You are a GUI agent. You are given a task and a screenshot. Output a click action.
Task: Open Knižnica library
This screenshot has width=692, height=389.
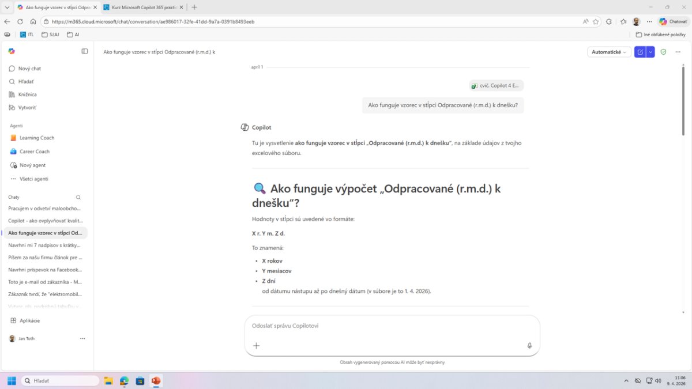(27, 95)
